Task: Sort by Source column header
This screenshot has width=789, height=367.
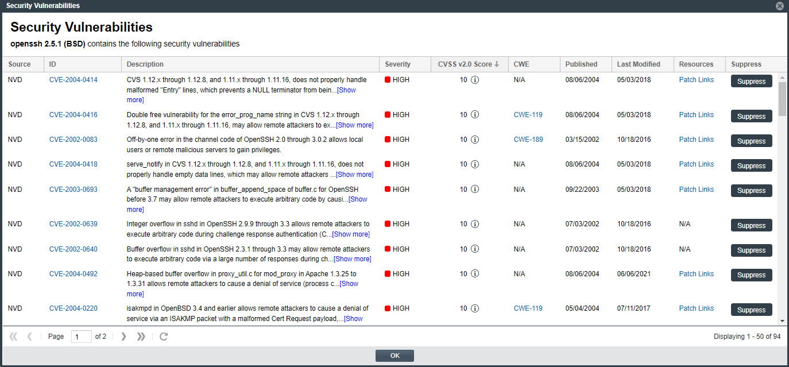Action: click(x=24, y=64)
